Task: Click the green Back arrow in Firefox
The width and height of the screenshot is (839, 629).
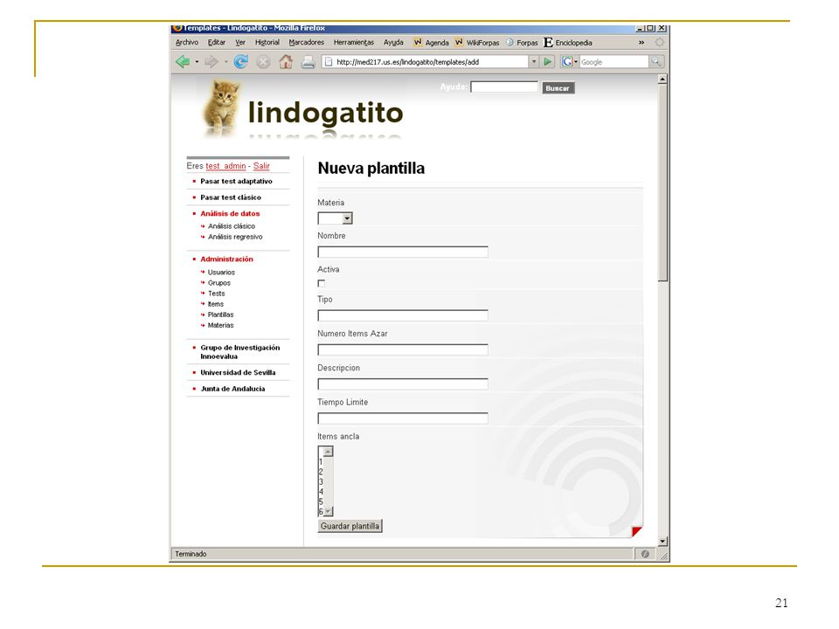Action: click(x=183, y=62)
